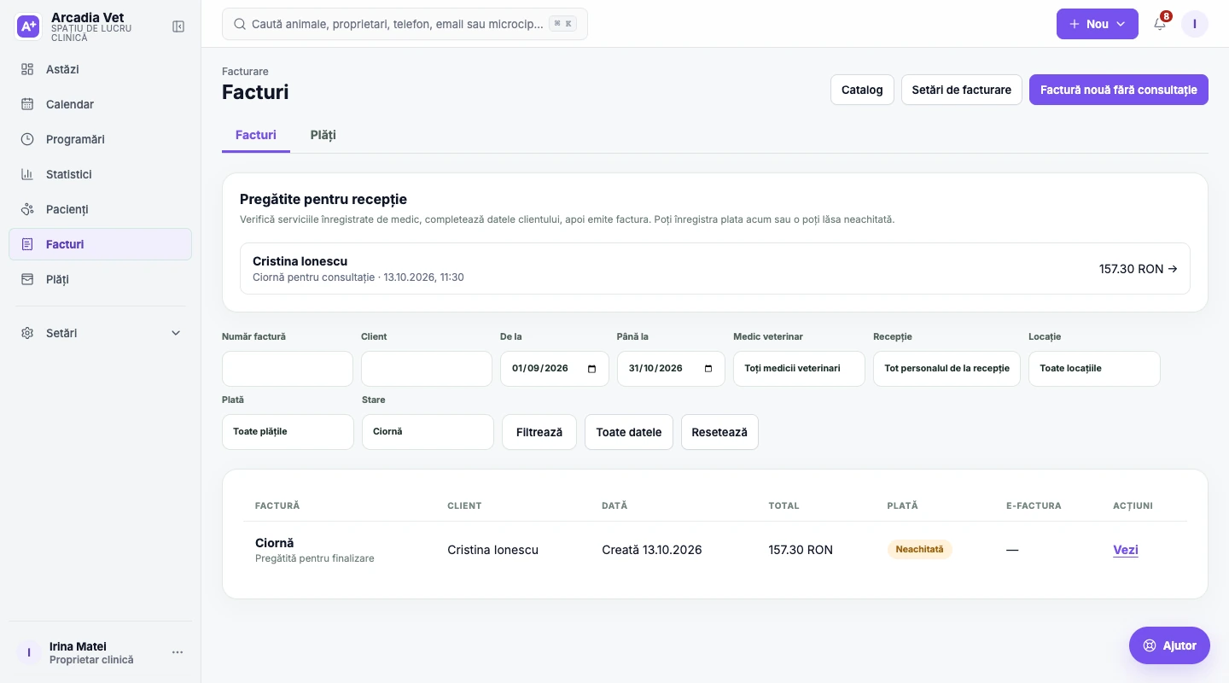The height and width of the screenshot is (683, 1229).
Task: Click the Astăzi dashboard icon in sidebar
Action: coord(27,69)
